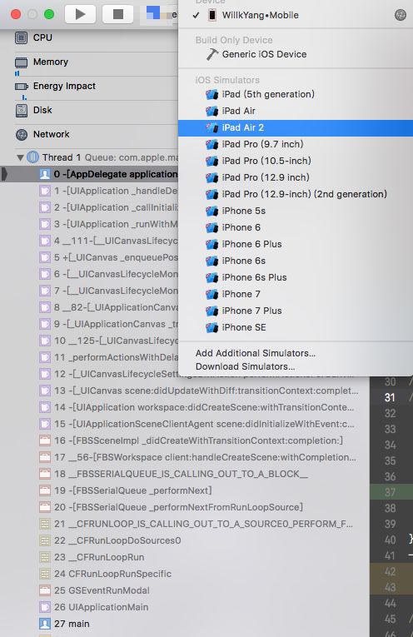
Task: Select frame 0 AppDelegate application
Action: click(x=89, y=174)
